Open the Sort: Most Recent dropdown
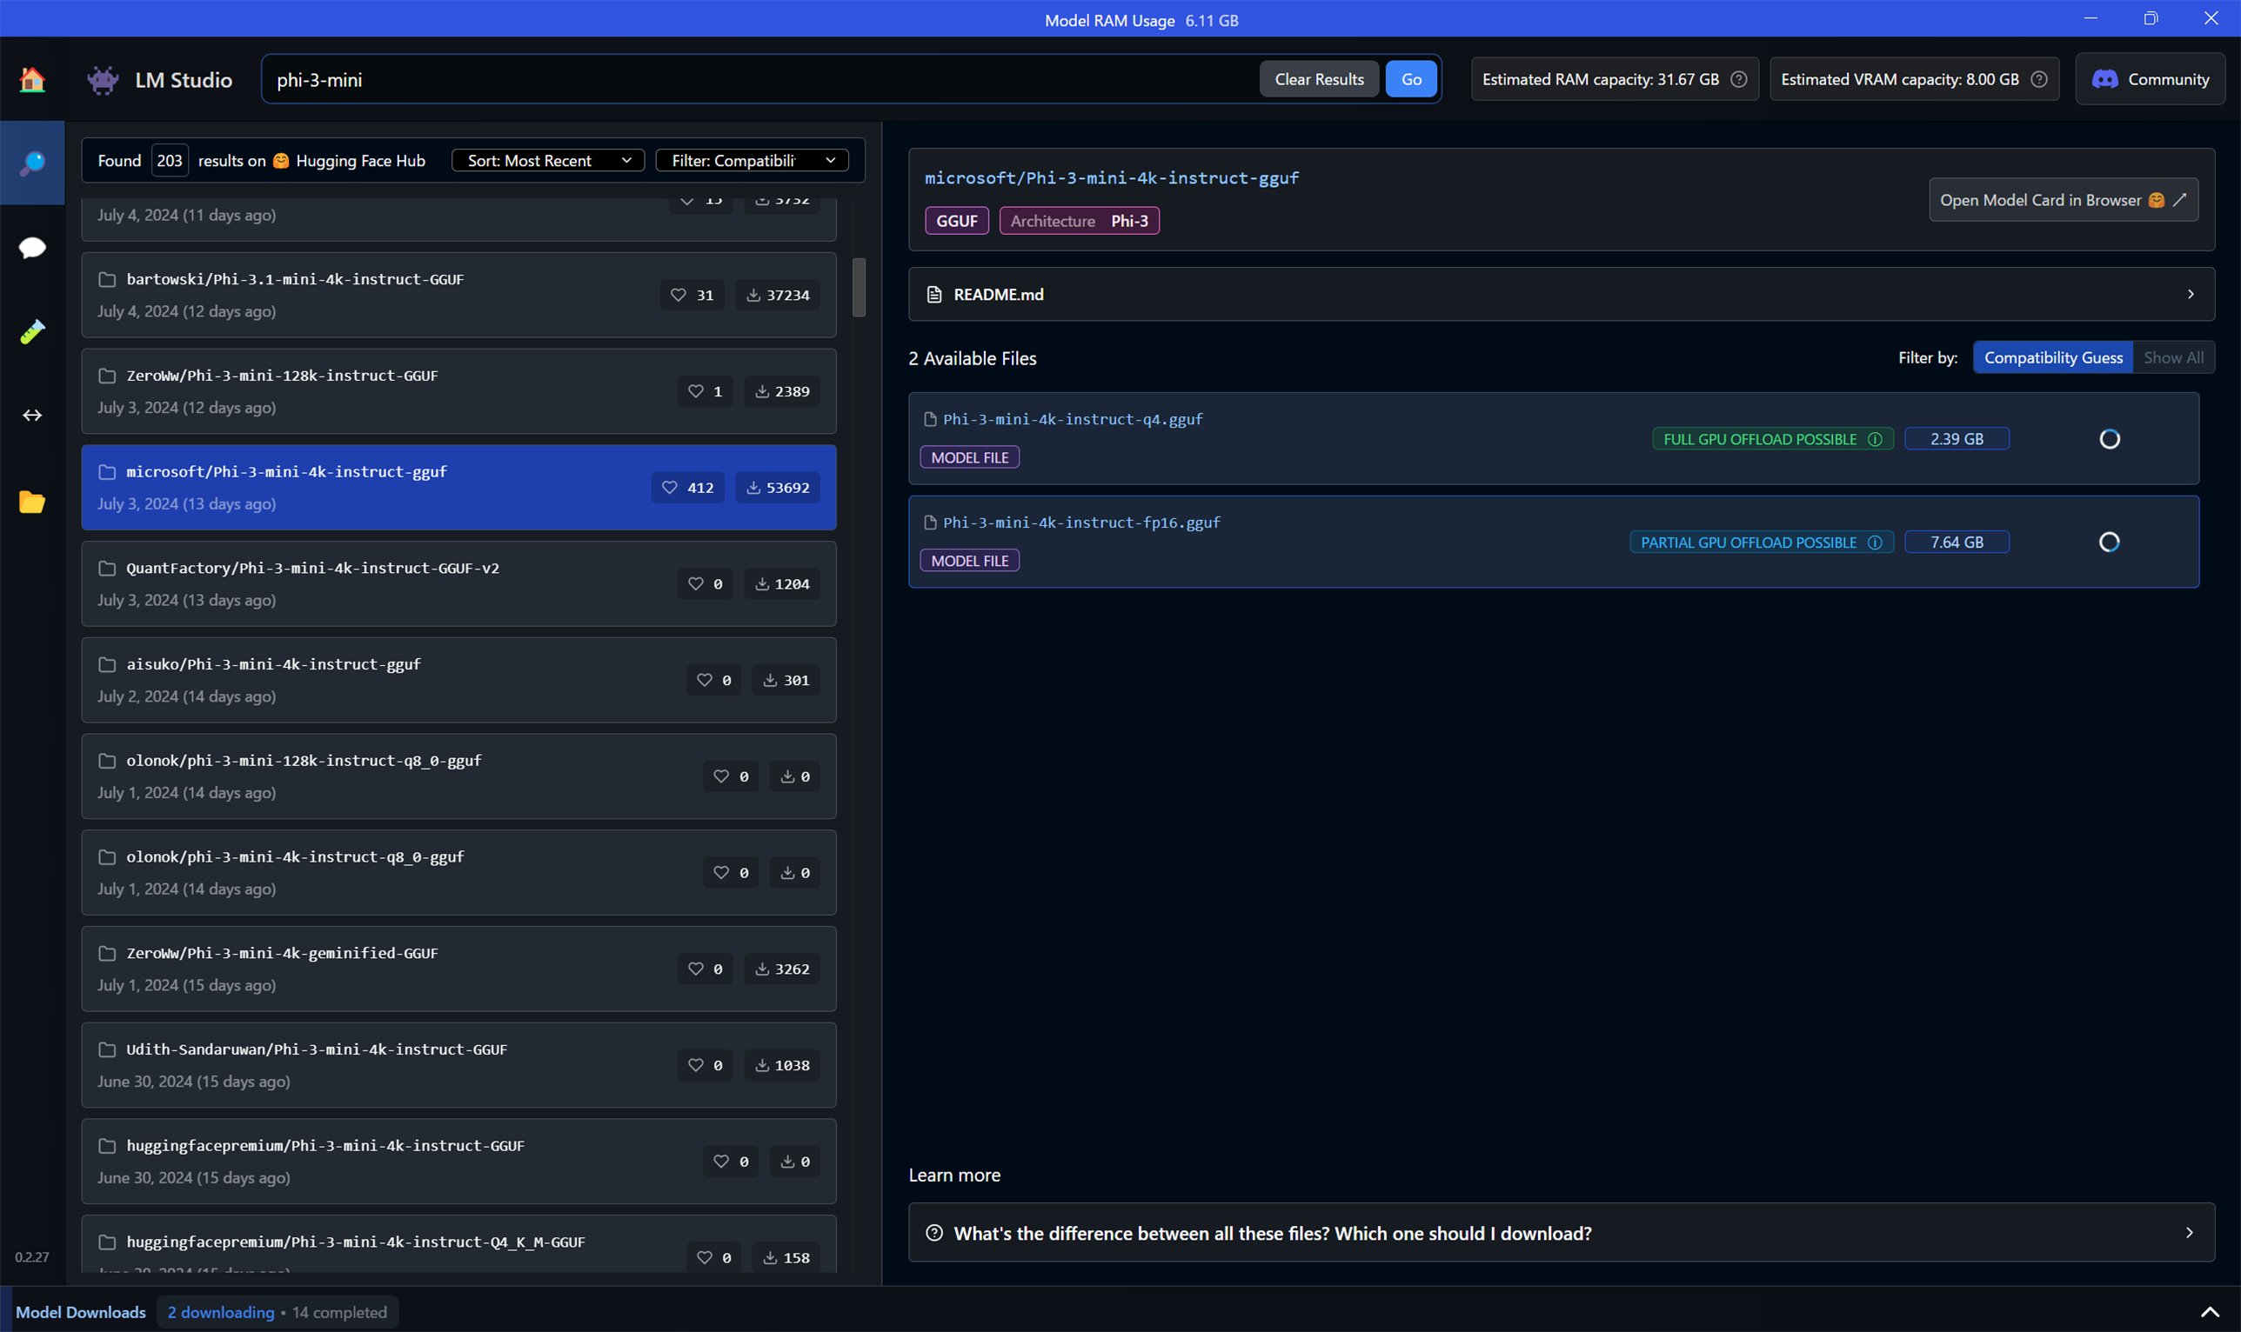This screenshot has width=2241, height=1332. (548, 161)
